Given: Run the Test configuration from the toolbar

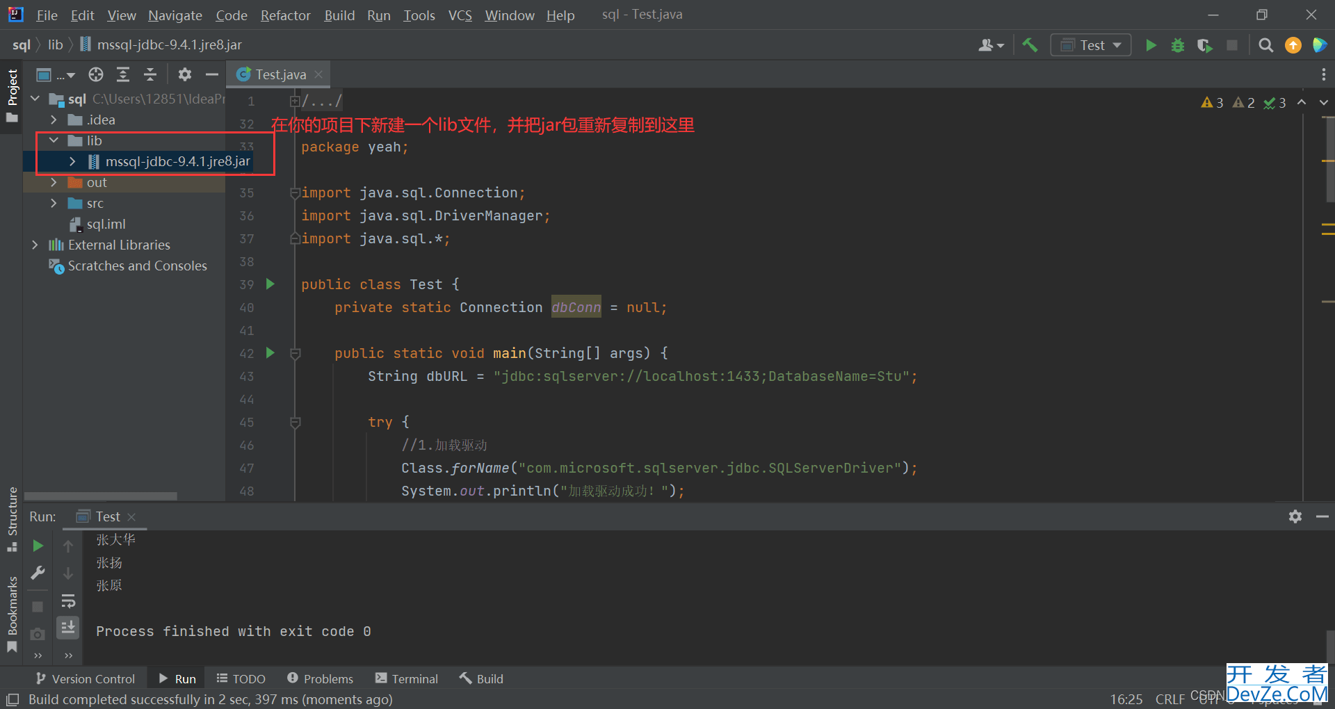Looking at the screenshot, I should coord(1151,45).
